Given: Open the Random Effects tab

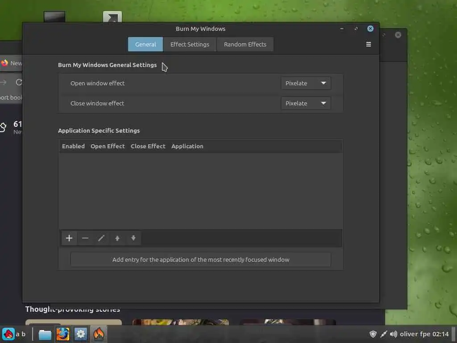Looking at the screenshot, I should pos(245,44).
